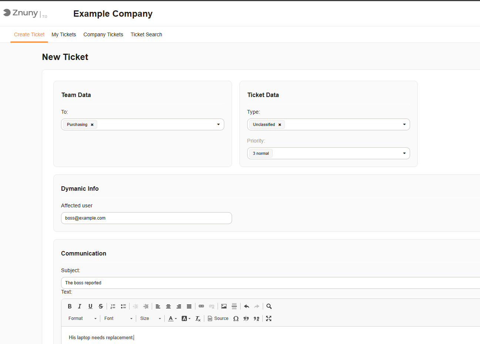Remove the Purchasing selection
The image size is (480, 344).
[92, 125]
